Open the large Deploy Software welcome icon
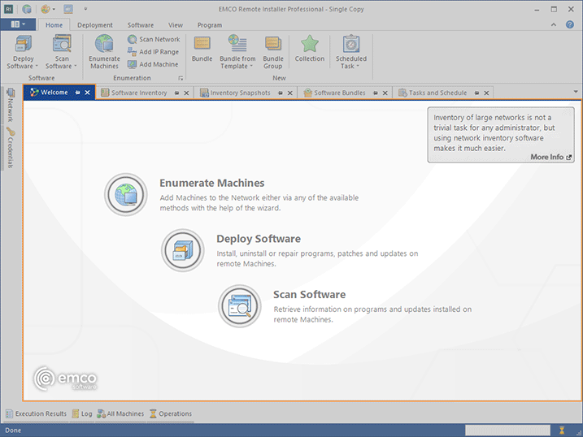 pyautogui.click(x=182, y=250)
